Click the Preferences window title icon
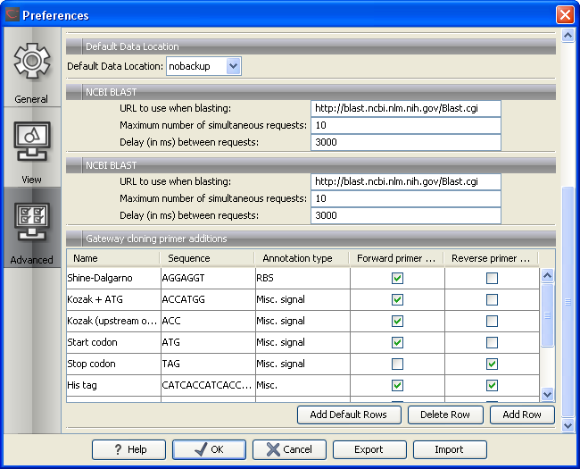Viewport: 580px width, 469px height. pyautogui.click(x=12, y=15)
